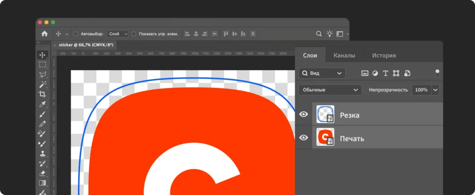475x195 pixels.
Task: Filter layers by adjustment layers icon
Action: [x=375, y=73]
